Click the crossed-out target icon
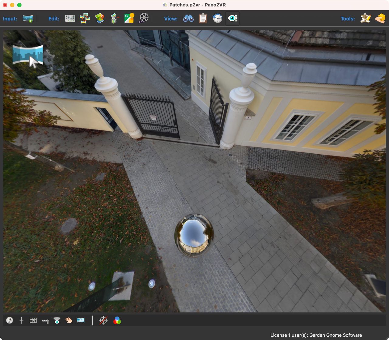389x340 pixels. pyautogui.click(x=103, y=320)
